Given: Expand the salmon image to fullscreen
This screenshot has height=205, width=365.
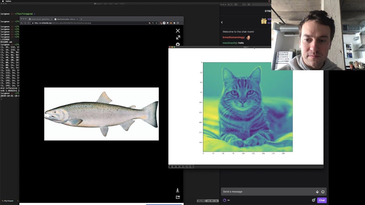Looking at the screenshot, I should (178, 38).
